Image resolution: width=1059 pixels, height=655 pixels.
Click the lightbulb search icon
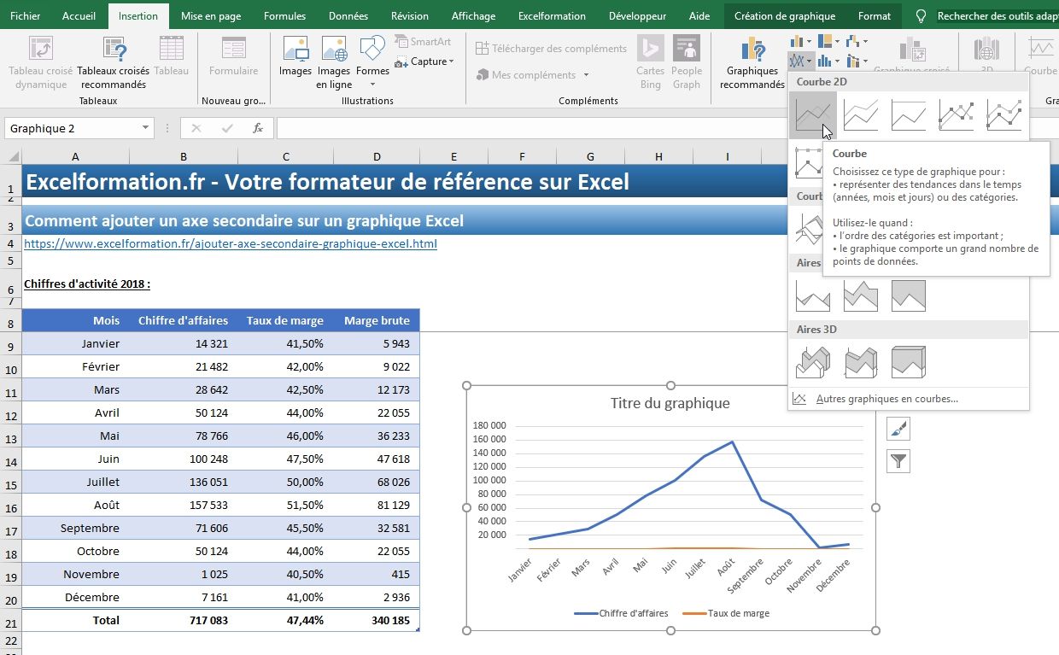pos(921,16)
